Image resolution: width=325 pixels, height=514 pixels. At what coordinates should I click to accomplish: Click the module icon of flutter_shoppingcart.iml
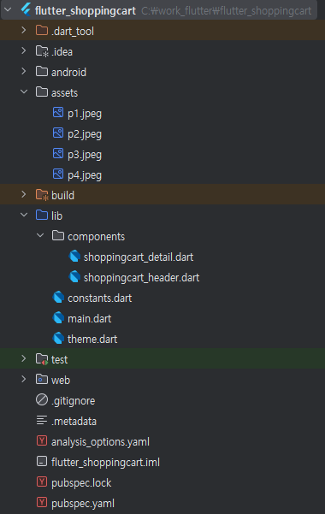coord(42,462)
